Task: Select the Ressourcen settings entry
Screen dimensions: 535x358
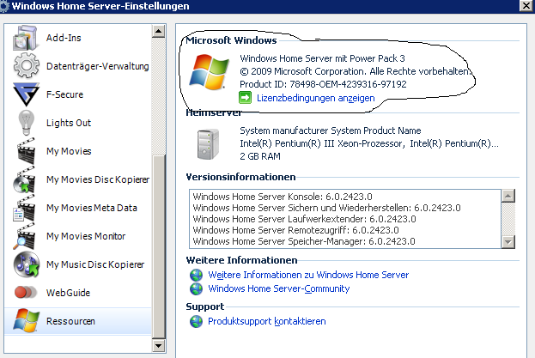Action: (78, 321)
